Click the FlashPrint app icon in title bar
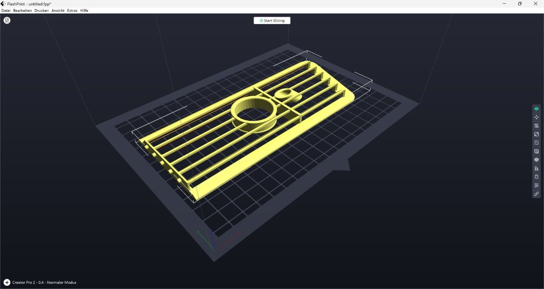 (3, 4)
